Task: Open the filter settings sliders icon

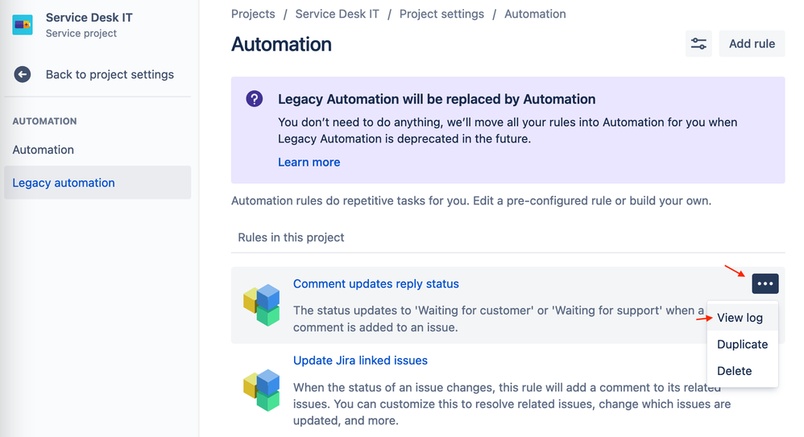Action: pyautogui.click(x=698, y=43)
